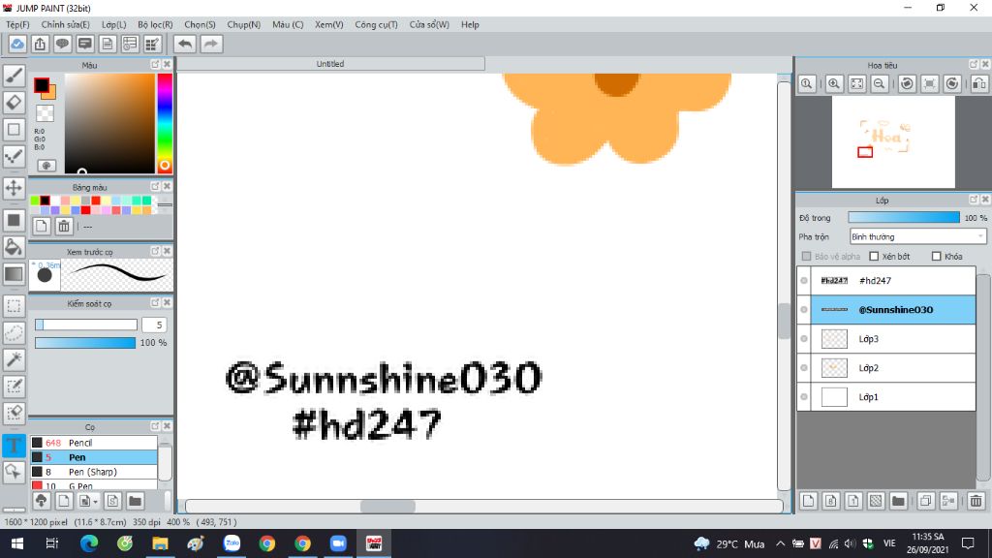Add a new layer in layer panel
The height and width of the screenshot is (558, 992).
(808, 501)
